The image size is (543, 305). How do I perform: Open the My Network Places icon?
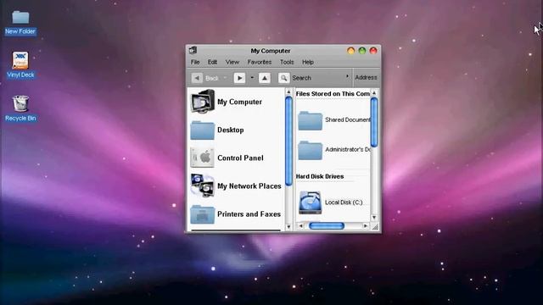pyautogui.click(x=202, y=186)
